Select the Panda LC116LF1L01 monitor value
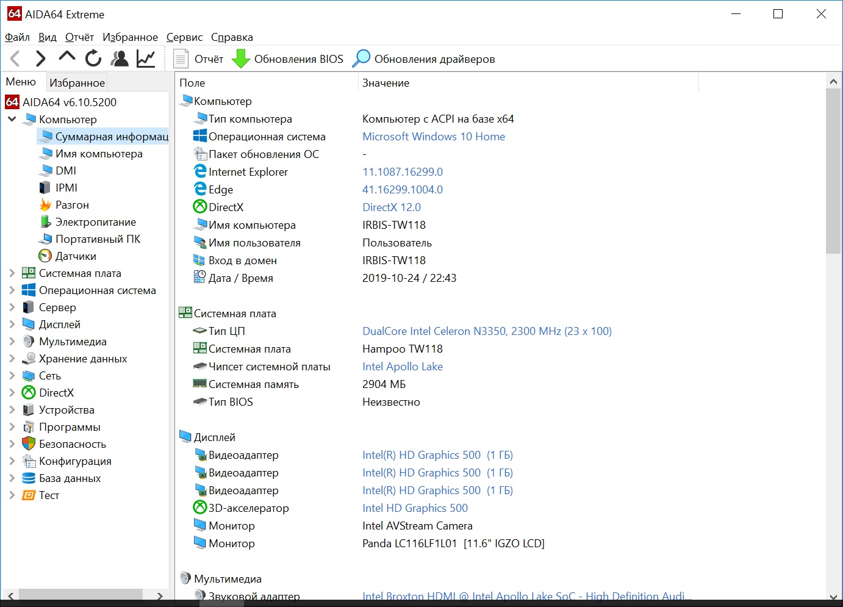The height and width of the screenshot is (607, 843). click(453, 544)
